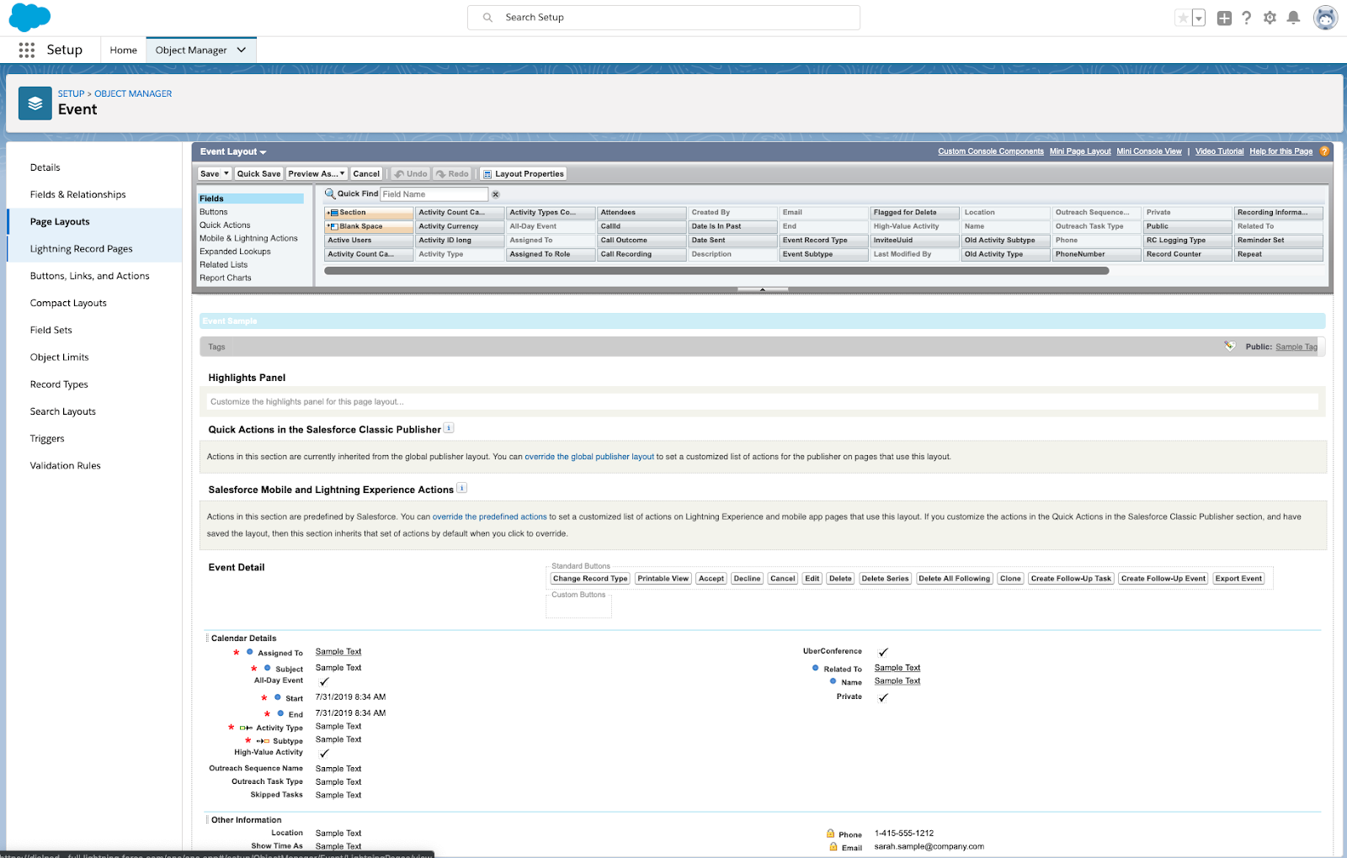This screenshot has height=858, width=1347.
Task: Click the lock icon beside Email field
Action: [x=833, y=847]
